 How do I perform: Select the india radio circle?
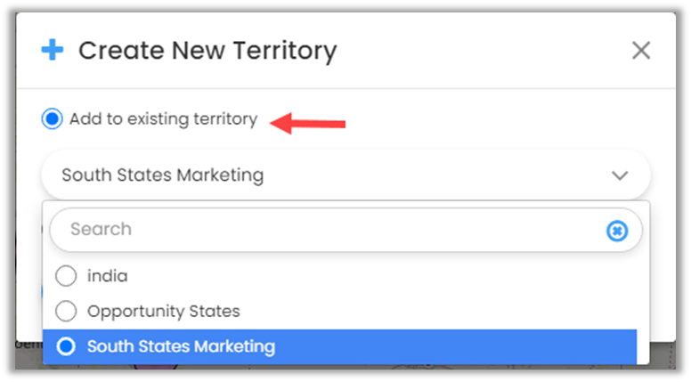click(x=66, y=276)
